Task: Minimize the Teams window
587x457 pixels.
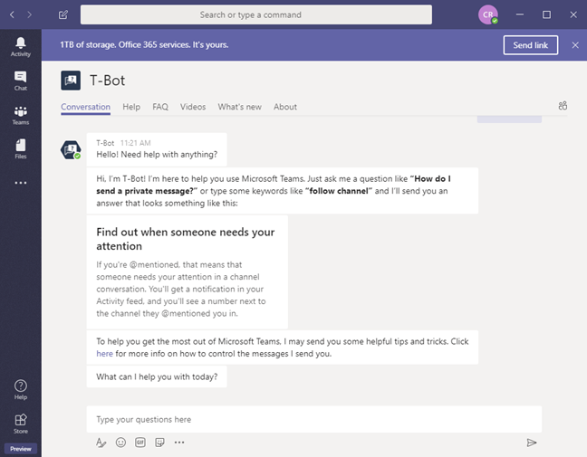Action: [x=520, y=14]
